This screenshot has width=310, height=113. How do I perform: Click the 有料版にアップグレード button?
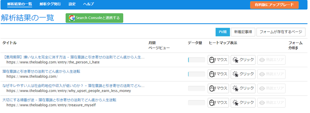(x=274, y=5)
